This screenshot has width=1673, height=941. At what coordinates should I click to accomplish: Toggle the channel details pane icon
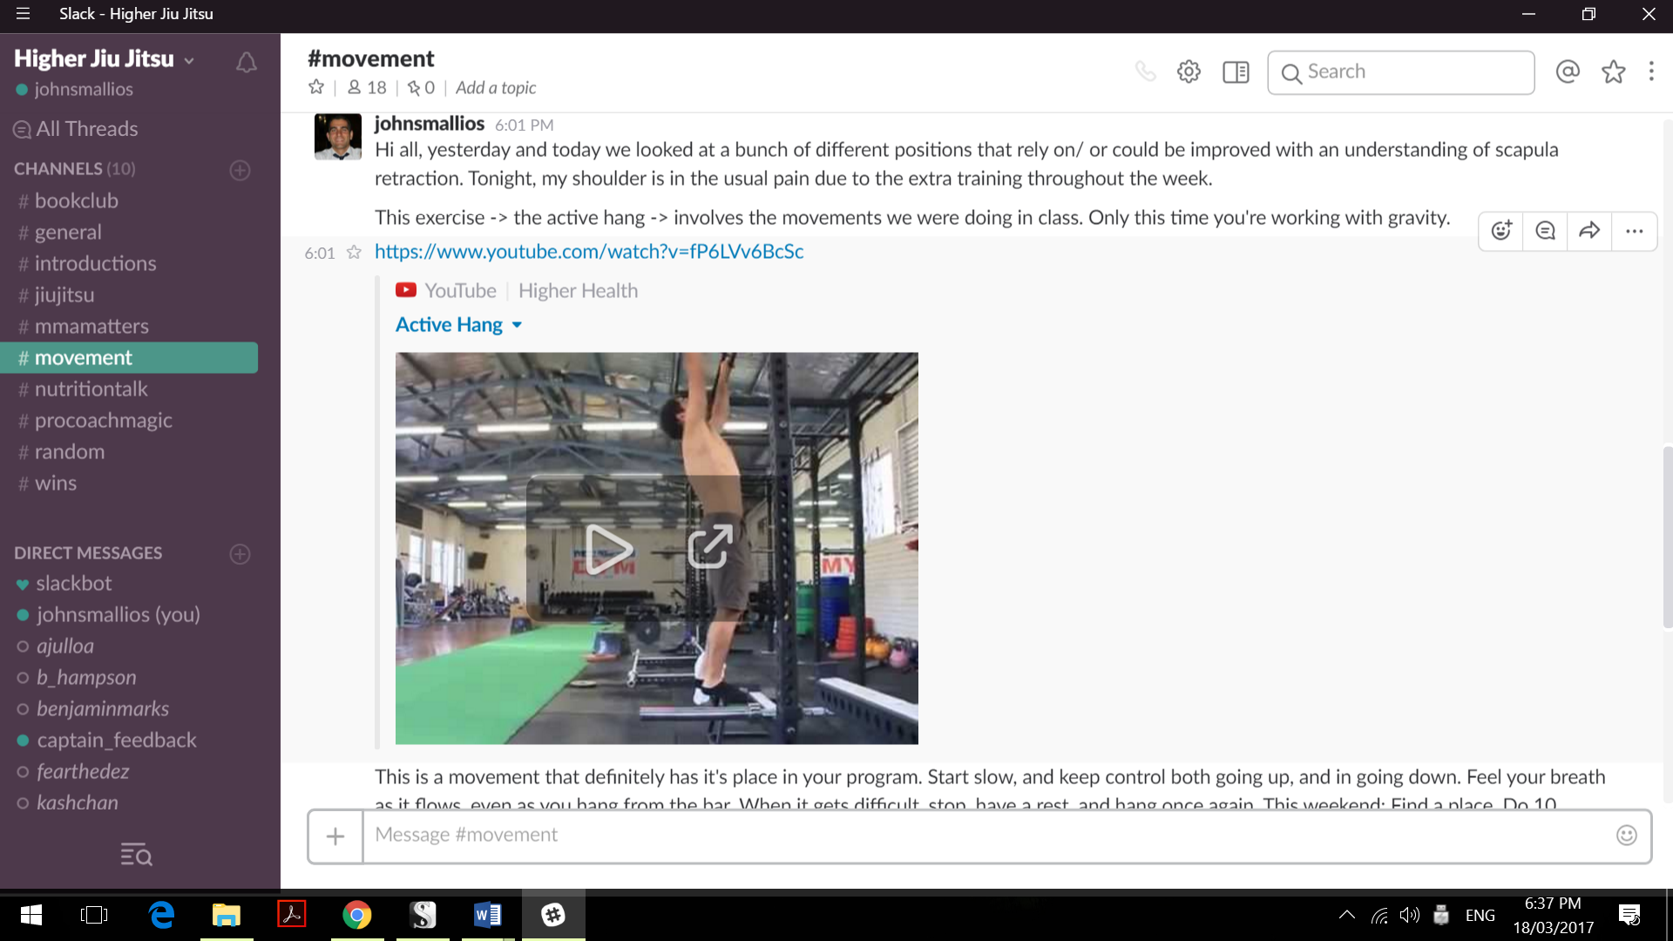pos(1236,71)
